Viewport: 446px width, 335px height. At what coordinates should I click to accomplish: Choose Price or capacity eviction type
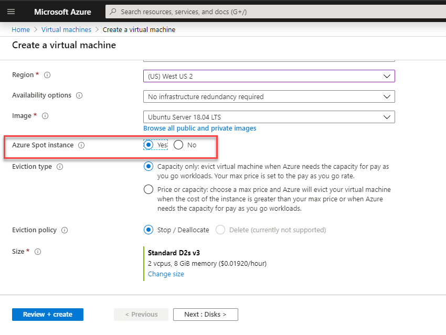click(148, 190)
